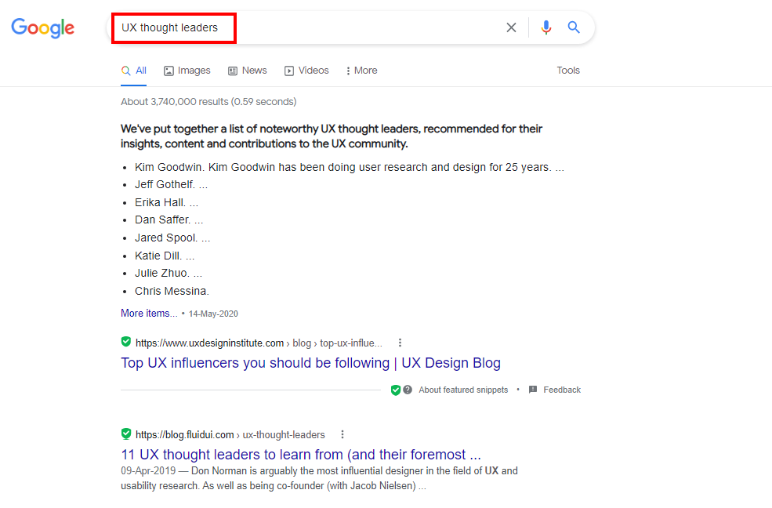The image size is (772, 508).
Task: Open the Tools options
Action: [x=568, y=71]
